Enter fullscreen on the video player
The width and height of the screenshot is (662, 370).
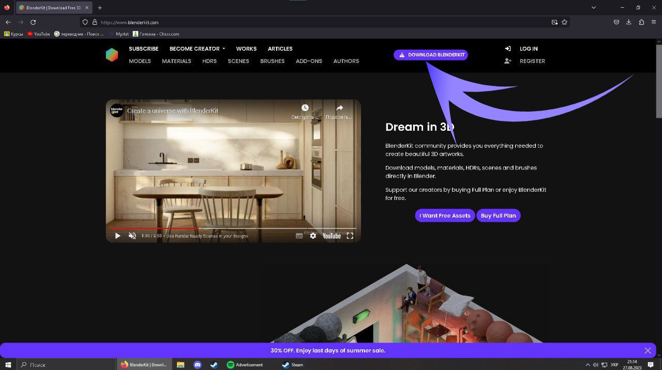coord(350,236)
